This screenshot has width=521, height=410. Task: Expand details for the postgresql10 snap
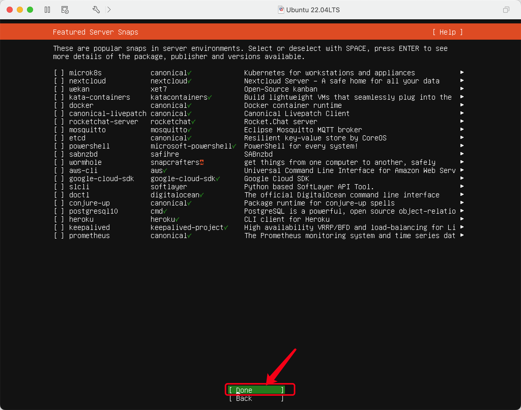(x=462, y=211)
